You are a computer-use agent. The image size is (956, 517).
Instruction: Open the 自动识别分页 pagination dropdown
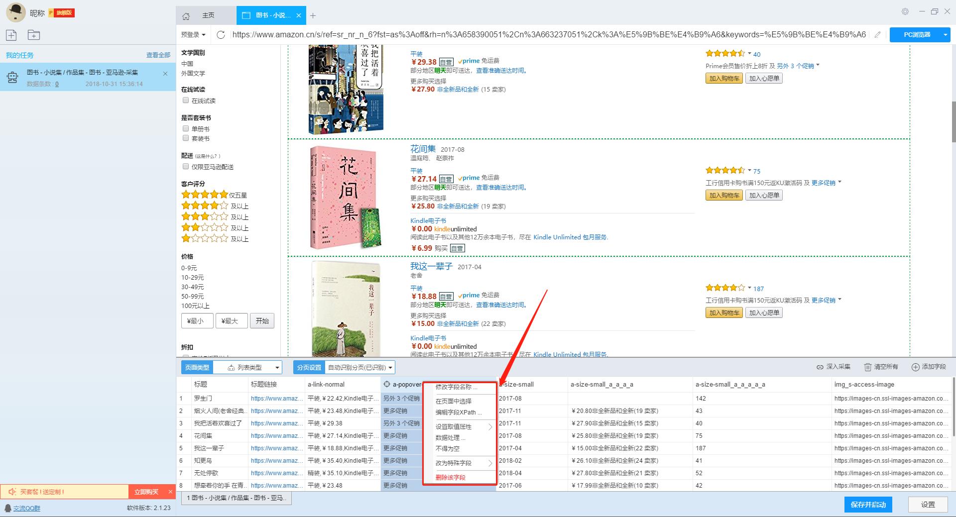point(359,367)
